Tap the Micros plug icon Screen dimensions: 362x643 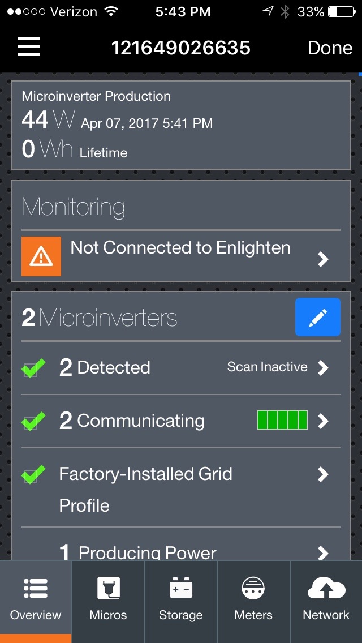click(108, 589)
